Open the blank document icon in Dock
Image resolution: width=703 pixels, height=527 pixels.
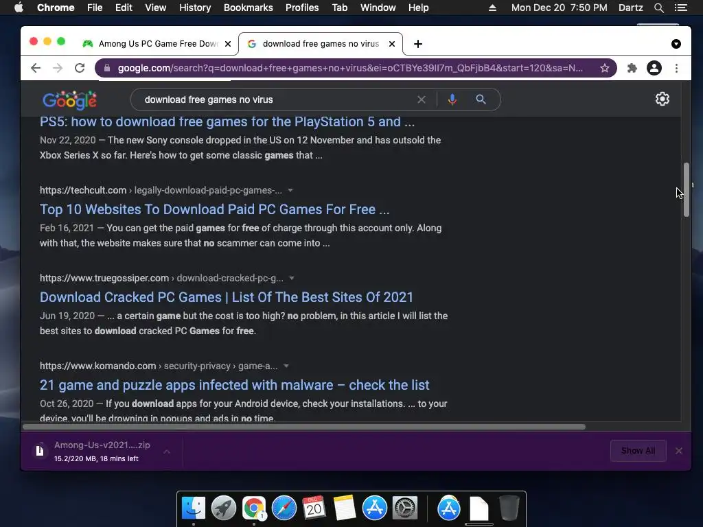pos(479,508)
